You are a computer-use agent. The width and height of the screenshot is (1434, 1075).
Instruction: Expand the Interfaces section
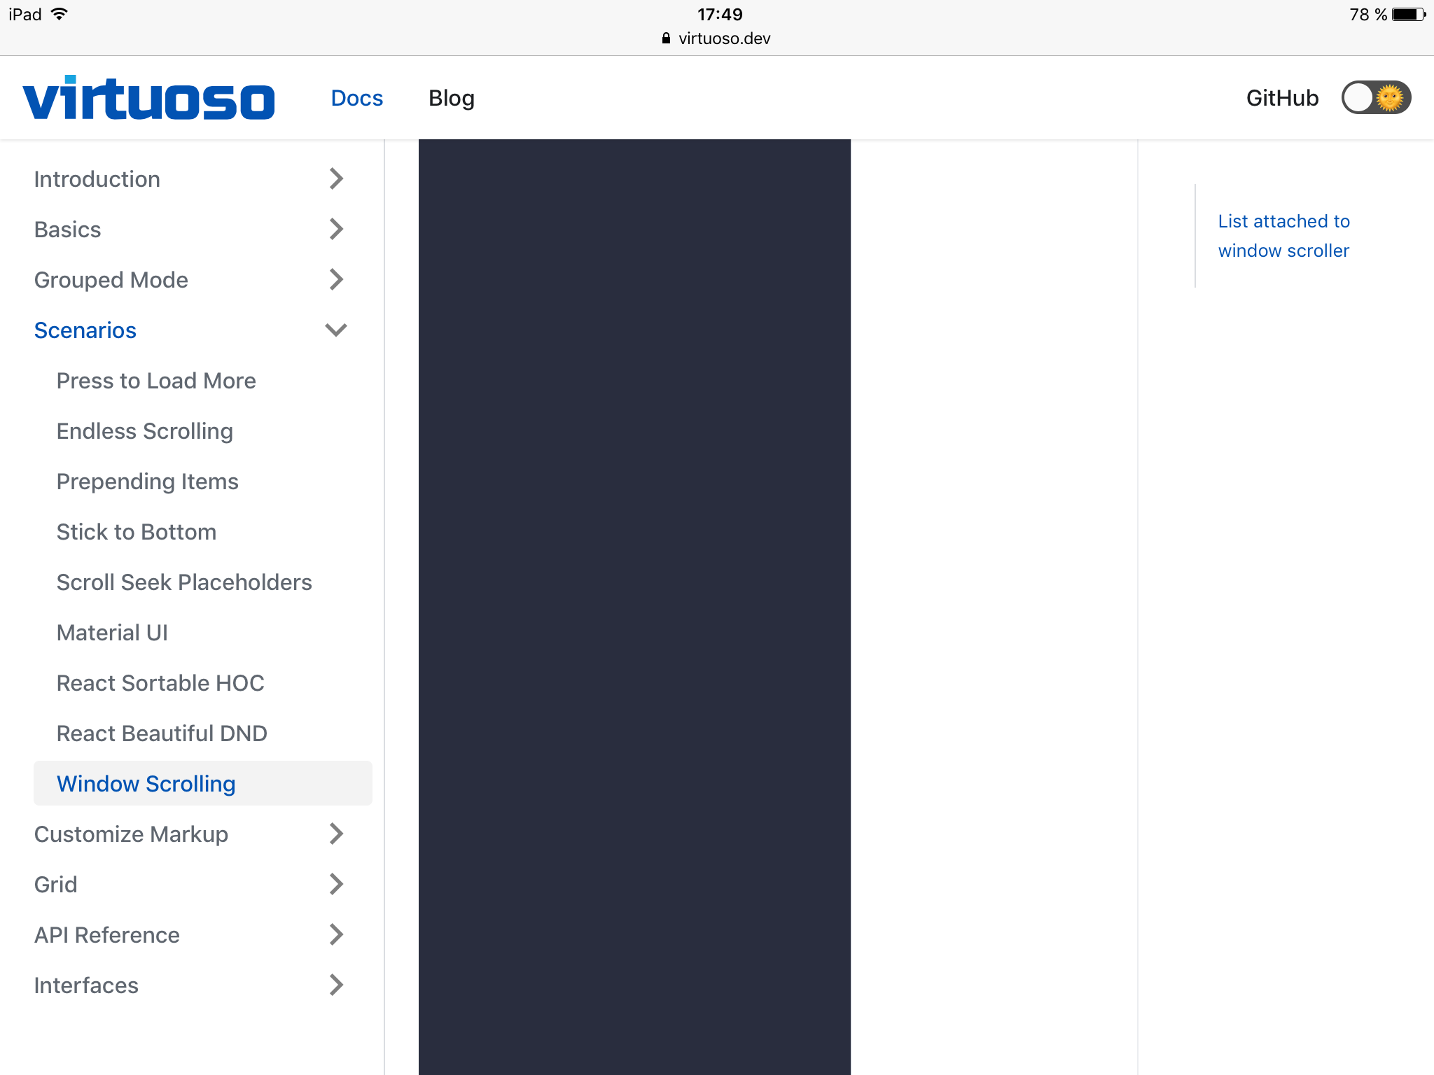[x=86, y=985]
